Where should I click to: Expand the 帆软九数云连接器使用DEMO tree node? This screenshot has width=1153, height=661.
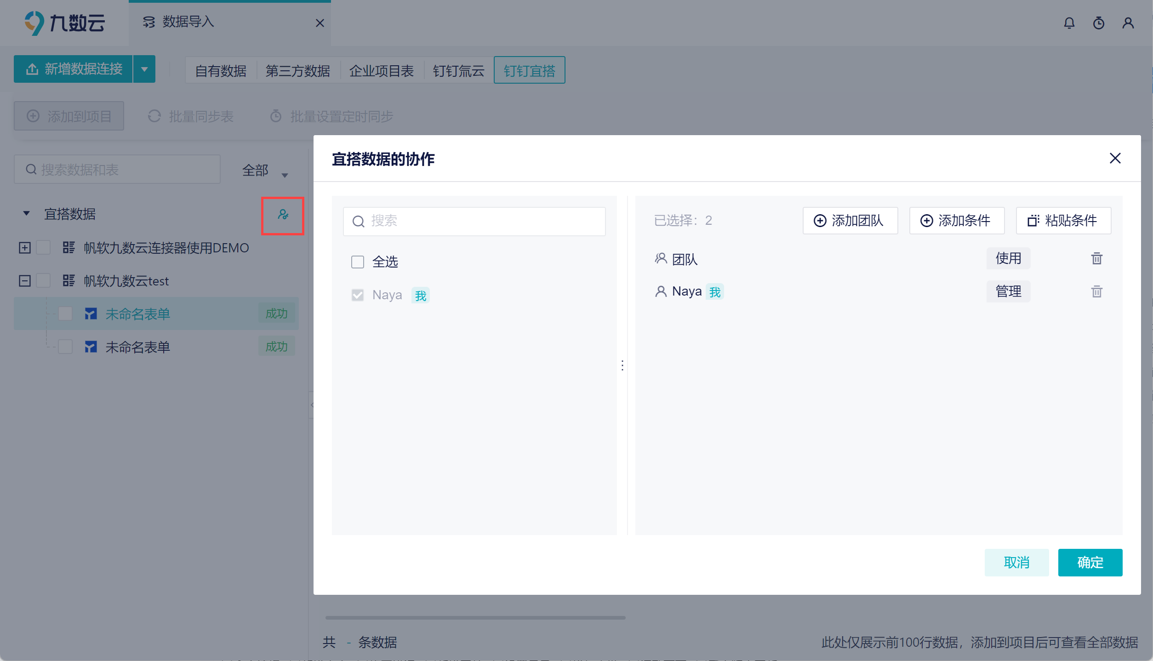pos(25,248)
